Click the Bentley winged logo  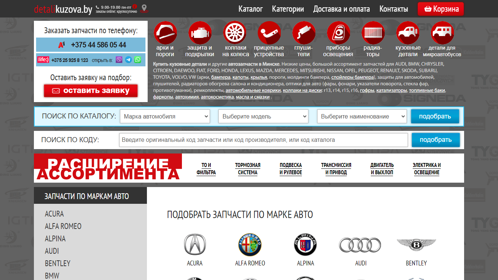click(x=416, y=244)
